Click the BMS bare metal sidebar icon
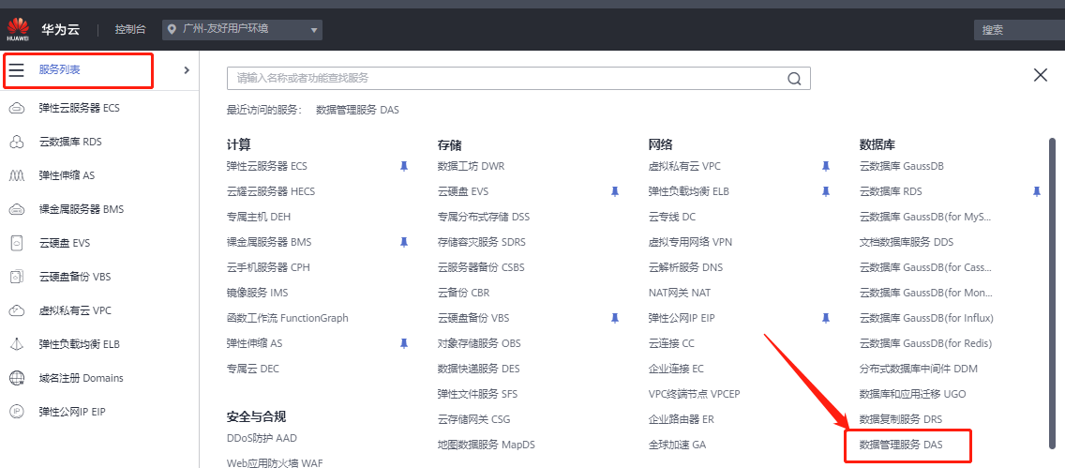 click(x=17, y=209)
